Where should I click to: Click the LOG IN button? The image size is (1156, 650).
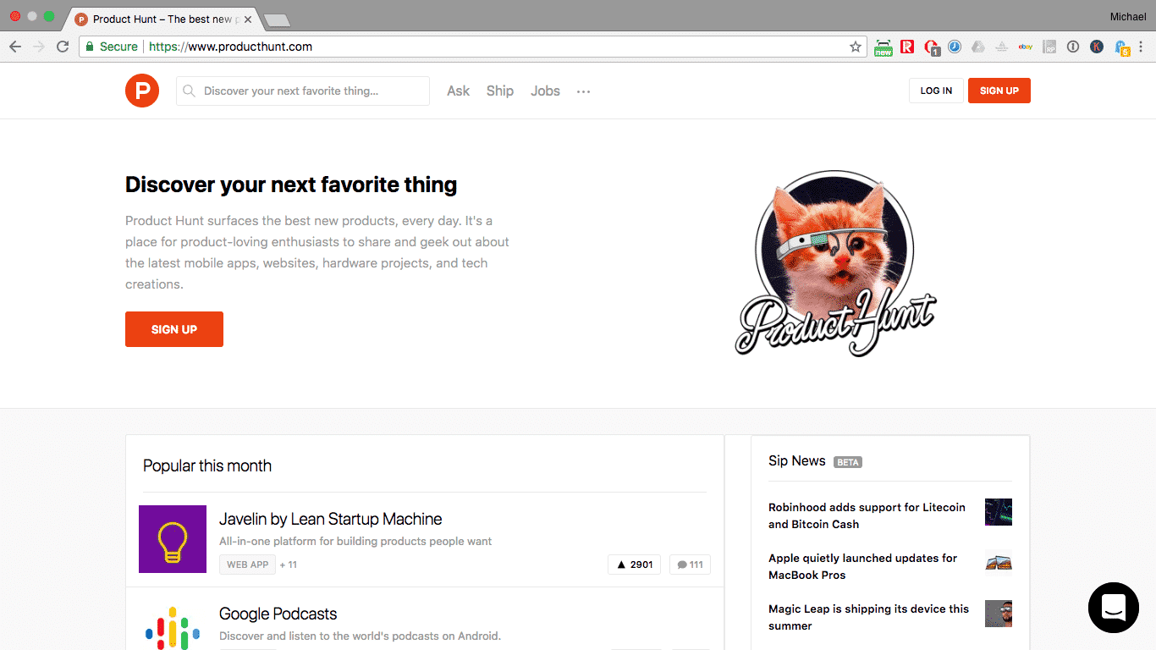coord(936,91)
